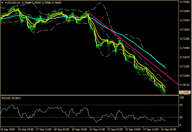
Task: Click the 0.71675 price scale value
Action: (185, 57)
